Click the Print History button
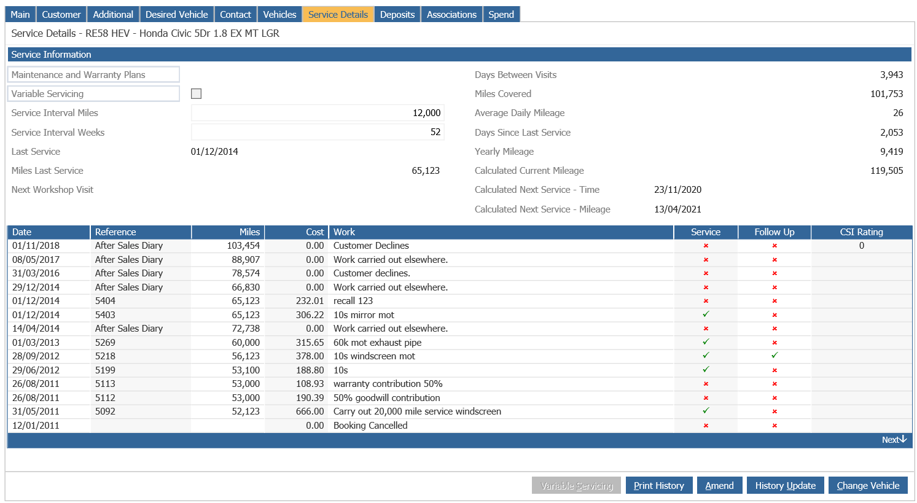The image size is (917, 503). [x=659, y=485]
